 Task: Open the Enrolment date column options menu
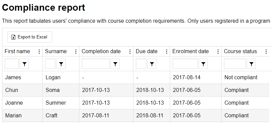point(218,51)
